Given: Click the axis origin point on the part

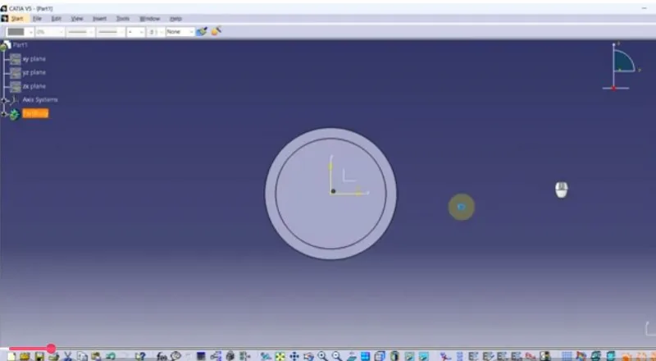Looking at the screenshot, I should coord(333,191).
